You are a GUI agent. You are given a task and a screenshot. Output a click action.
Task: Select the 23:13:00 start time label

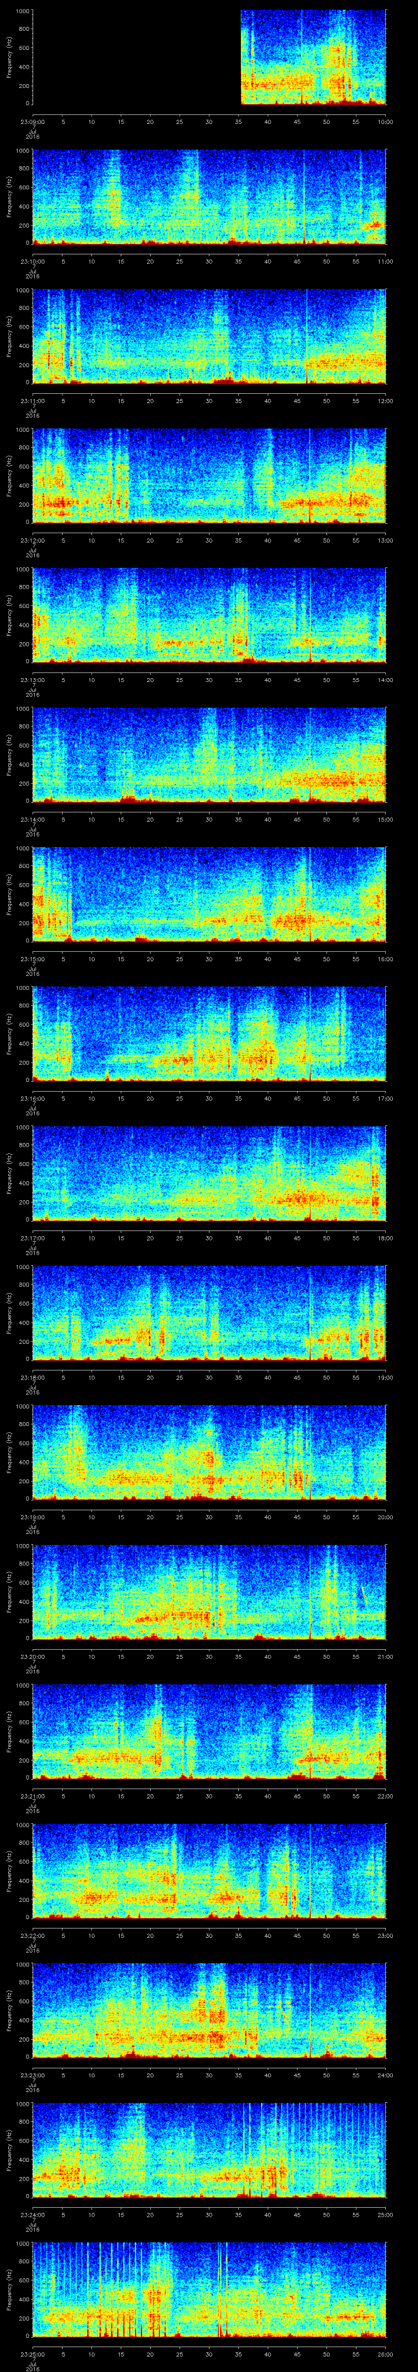[x=32, y=679]
